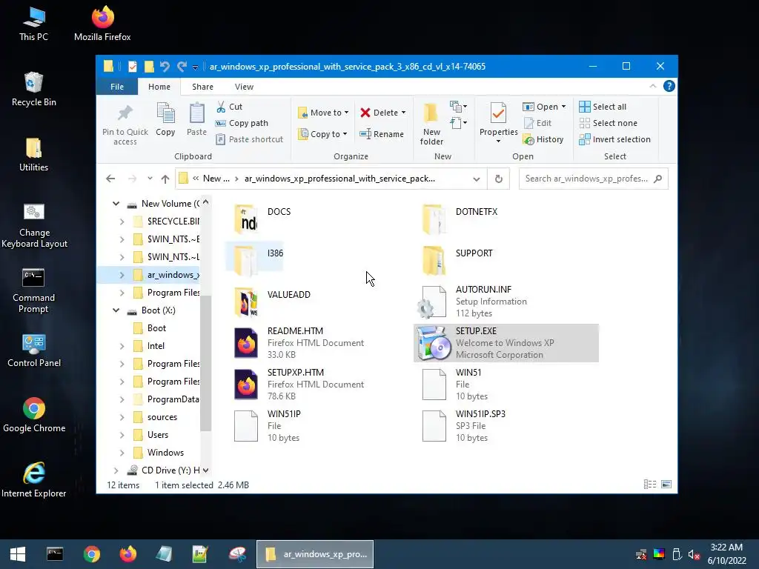Switch to the Share ribbon tab

(x=202, y=87)
